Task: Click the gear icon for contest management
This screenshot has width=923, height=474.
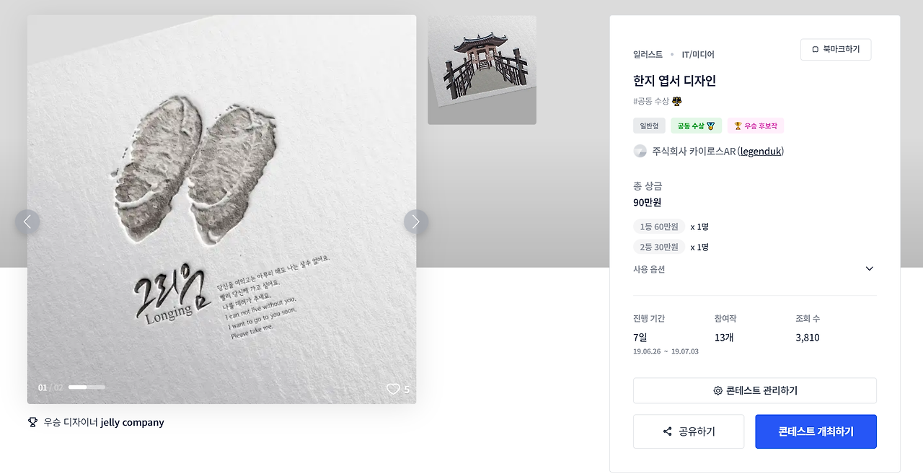Action: click(x=717, y=390)
